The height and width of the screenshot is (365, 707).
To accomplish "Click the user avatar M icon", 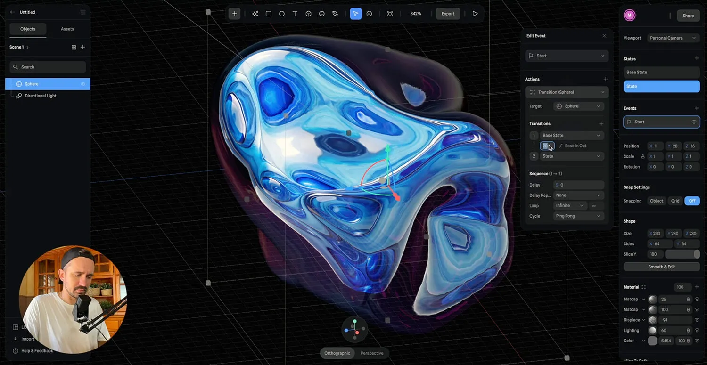I will pos(629,16).
